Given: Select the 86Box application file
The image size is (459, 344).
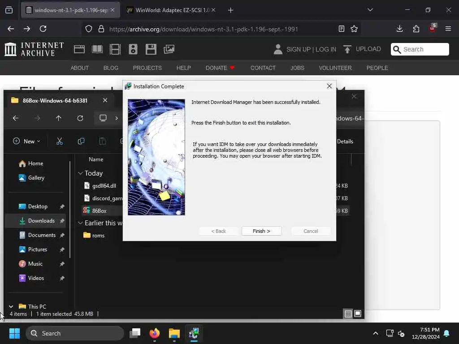Looking at the screenshot, I should click(x=95, y=211).
